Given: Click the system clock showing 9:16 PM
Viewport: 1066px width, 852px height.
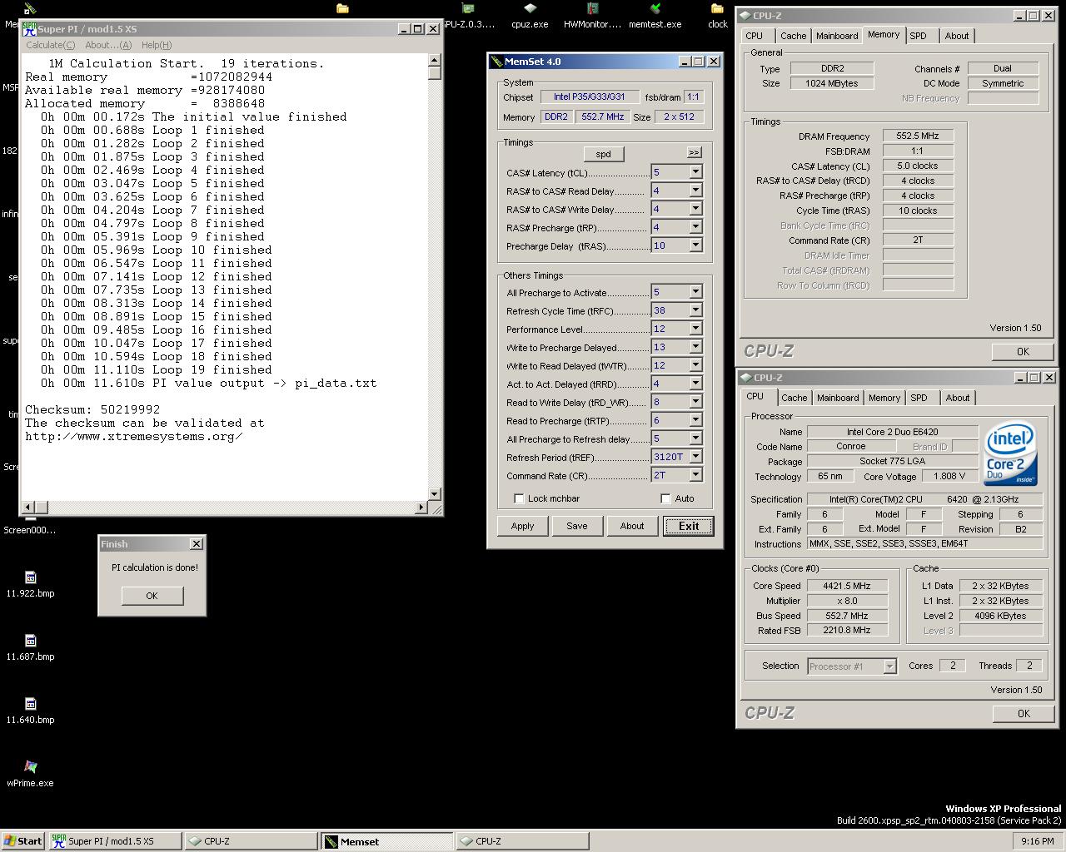Looking at the screenshot, I should [x=1037, y=841].
